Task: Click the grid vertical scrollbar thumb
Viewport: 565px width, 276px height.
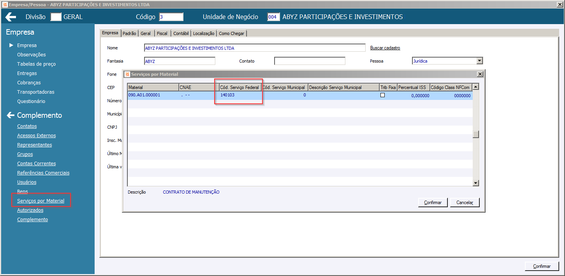Action: (x=475, y=135)
